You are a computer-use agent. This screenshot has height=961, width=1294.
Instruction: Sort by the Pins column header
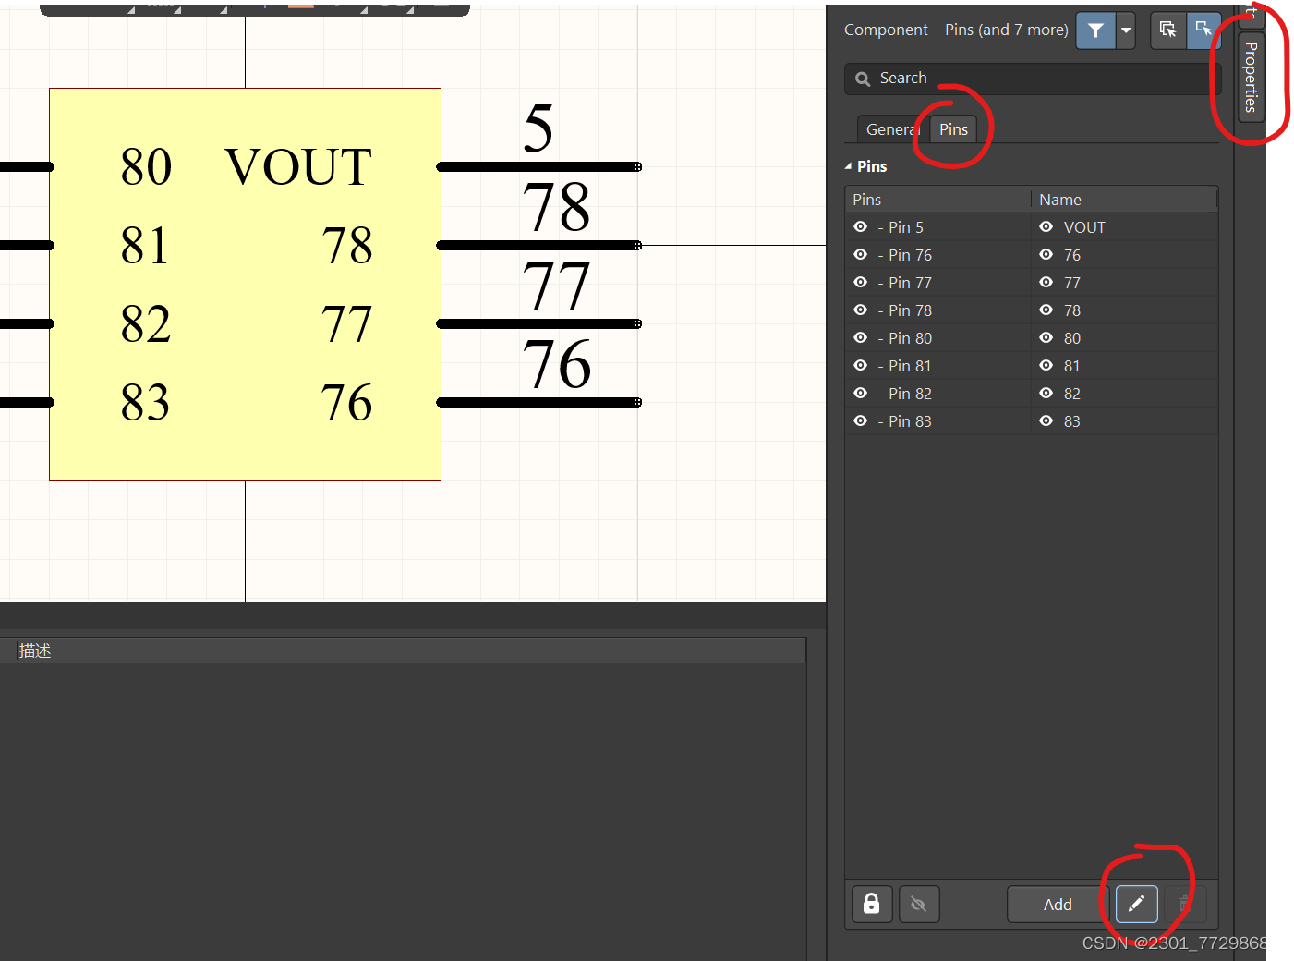click(x=937, y=200)
